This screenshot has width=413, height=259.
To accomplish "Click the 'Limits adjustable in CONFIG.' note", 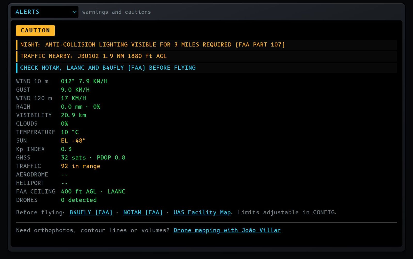I will click(287, 212).
